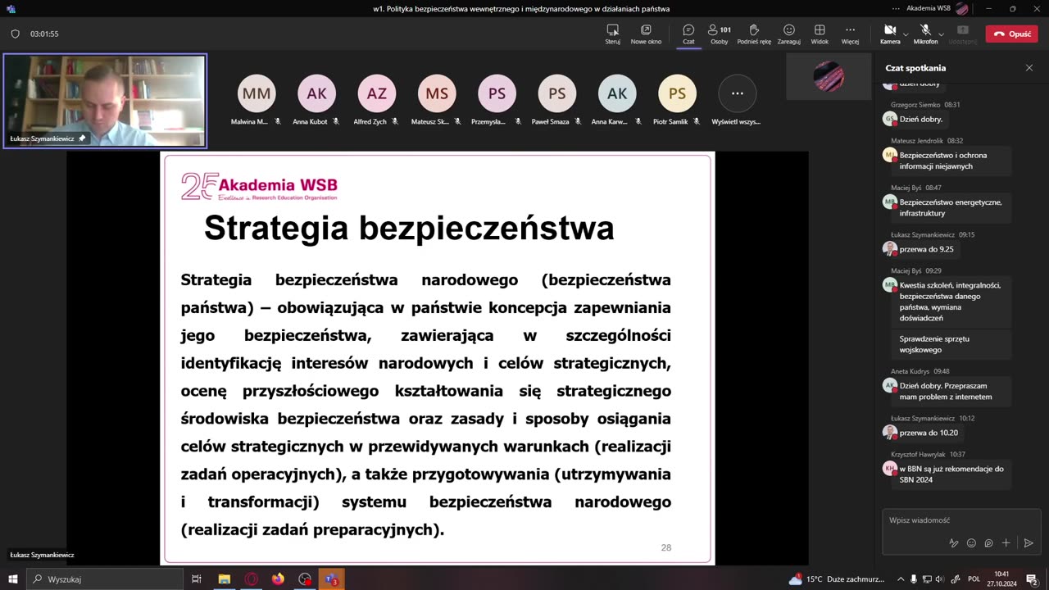Select Malwina M participant avatar MM

coord(257,93)
